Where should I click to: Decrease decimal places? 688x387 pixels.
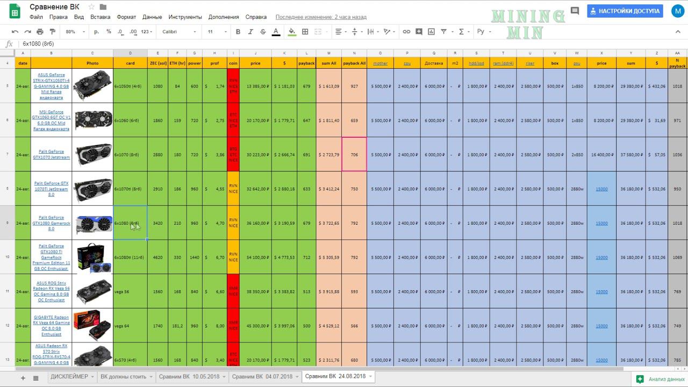pyautogui.click(x=120, y=32)
